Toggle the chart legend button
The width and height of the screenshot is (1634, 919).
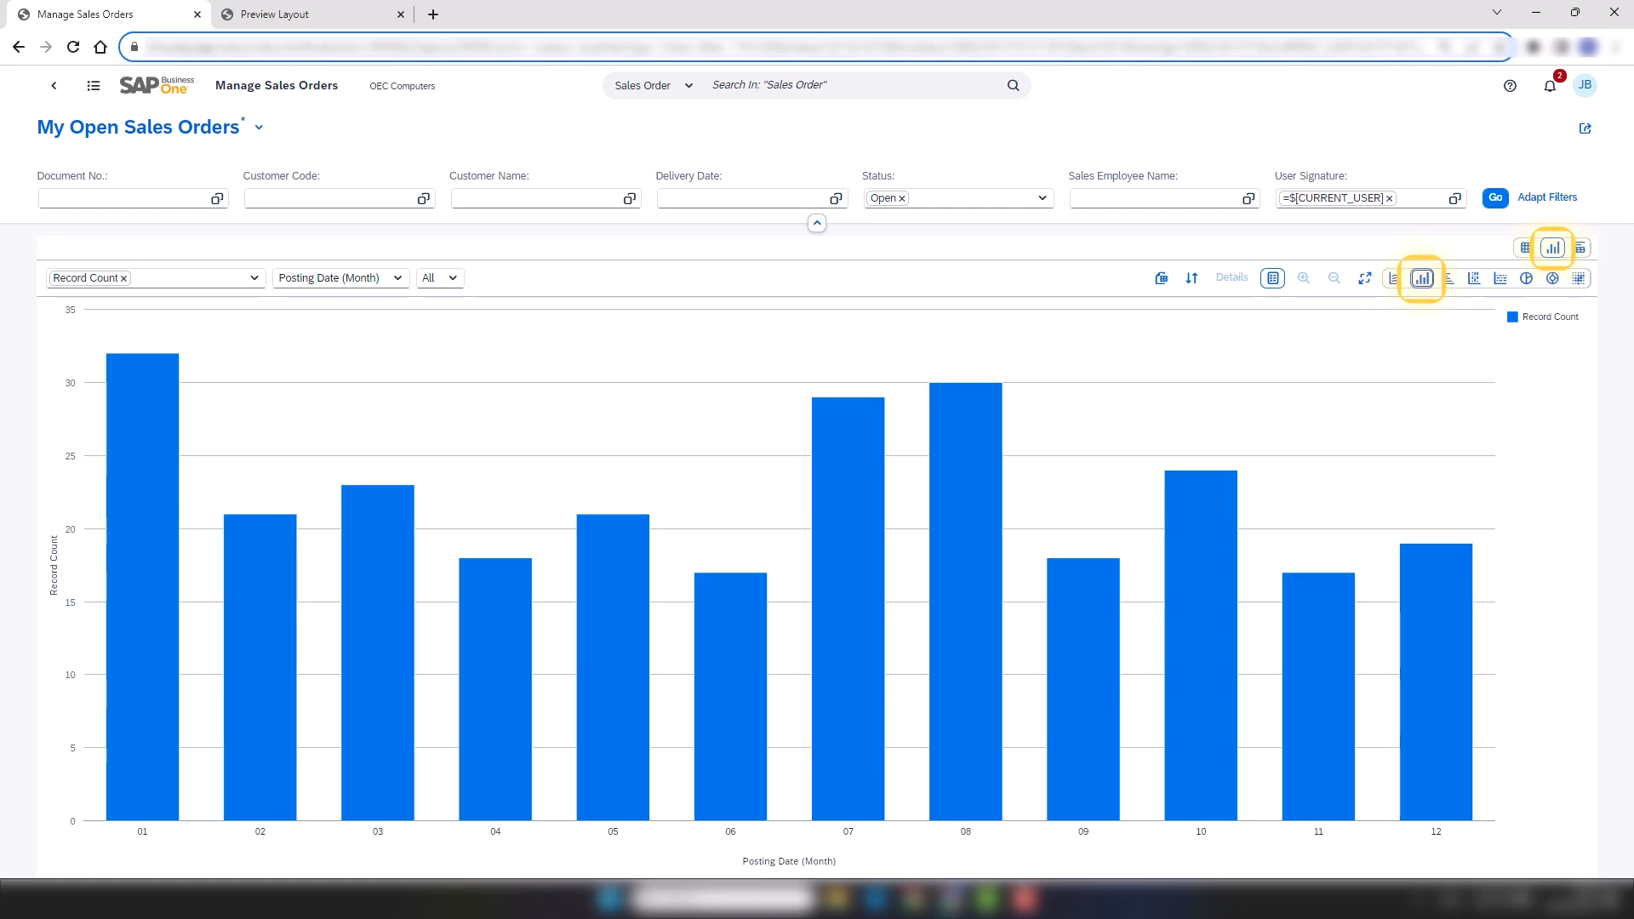1272,278
